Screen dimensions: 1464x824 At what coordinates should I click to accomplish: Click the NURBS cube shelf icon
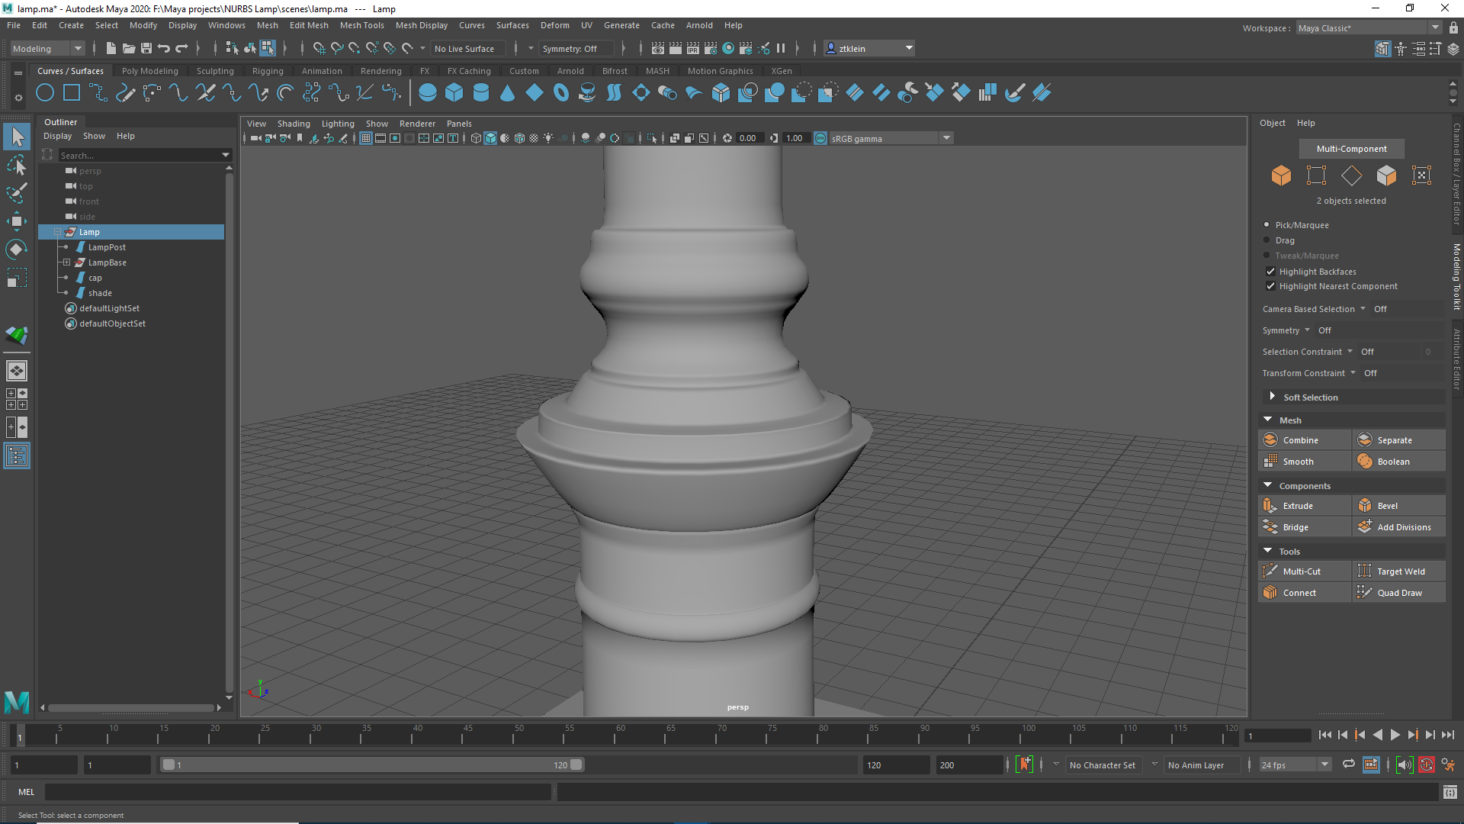coord(454,93)
